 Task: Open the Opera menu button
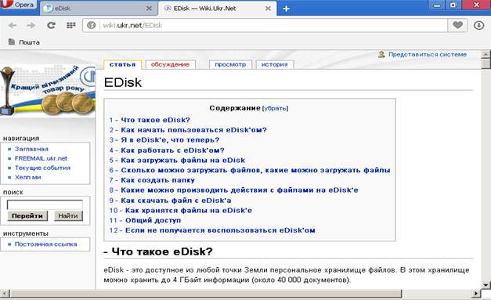coord(18,5)
